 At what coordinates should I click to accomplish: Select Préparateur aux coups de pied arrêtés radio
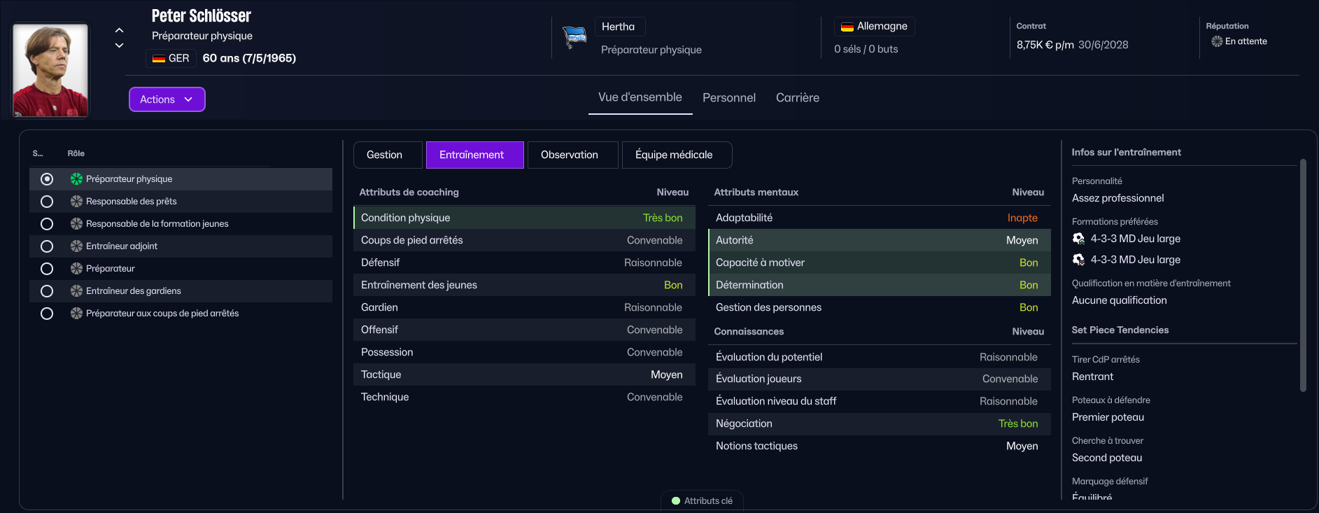47,314
